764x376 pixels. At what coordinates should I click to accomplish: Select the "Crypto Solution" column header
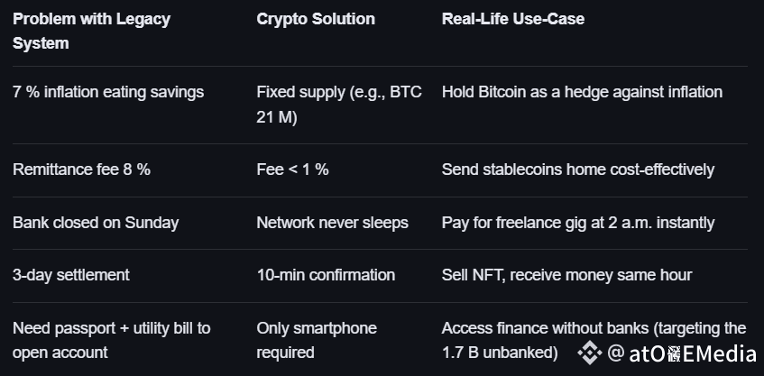pyautogui.click(x=316, y=19)
